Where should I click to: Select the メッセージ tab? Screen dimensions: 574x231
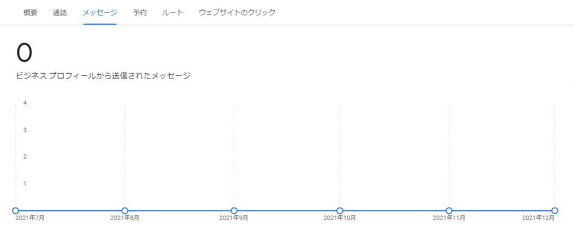pyautogui.click(x=100, y=12)
